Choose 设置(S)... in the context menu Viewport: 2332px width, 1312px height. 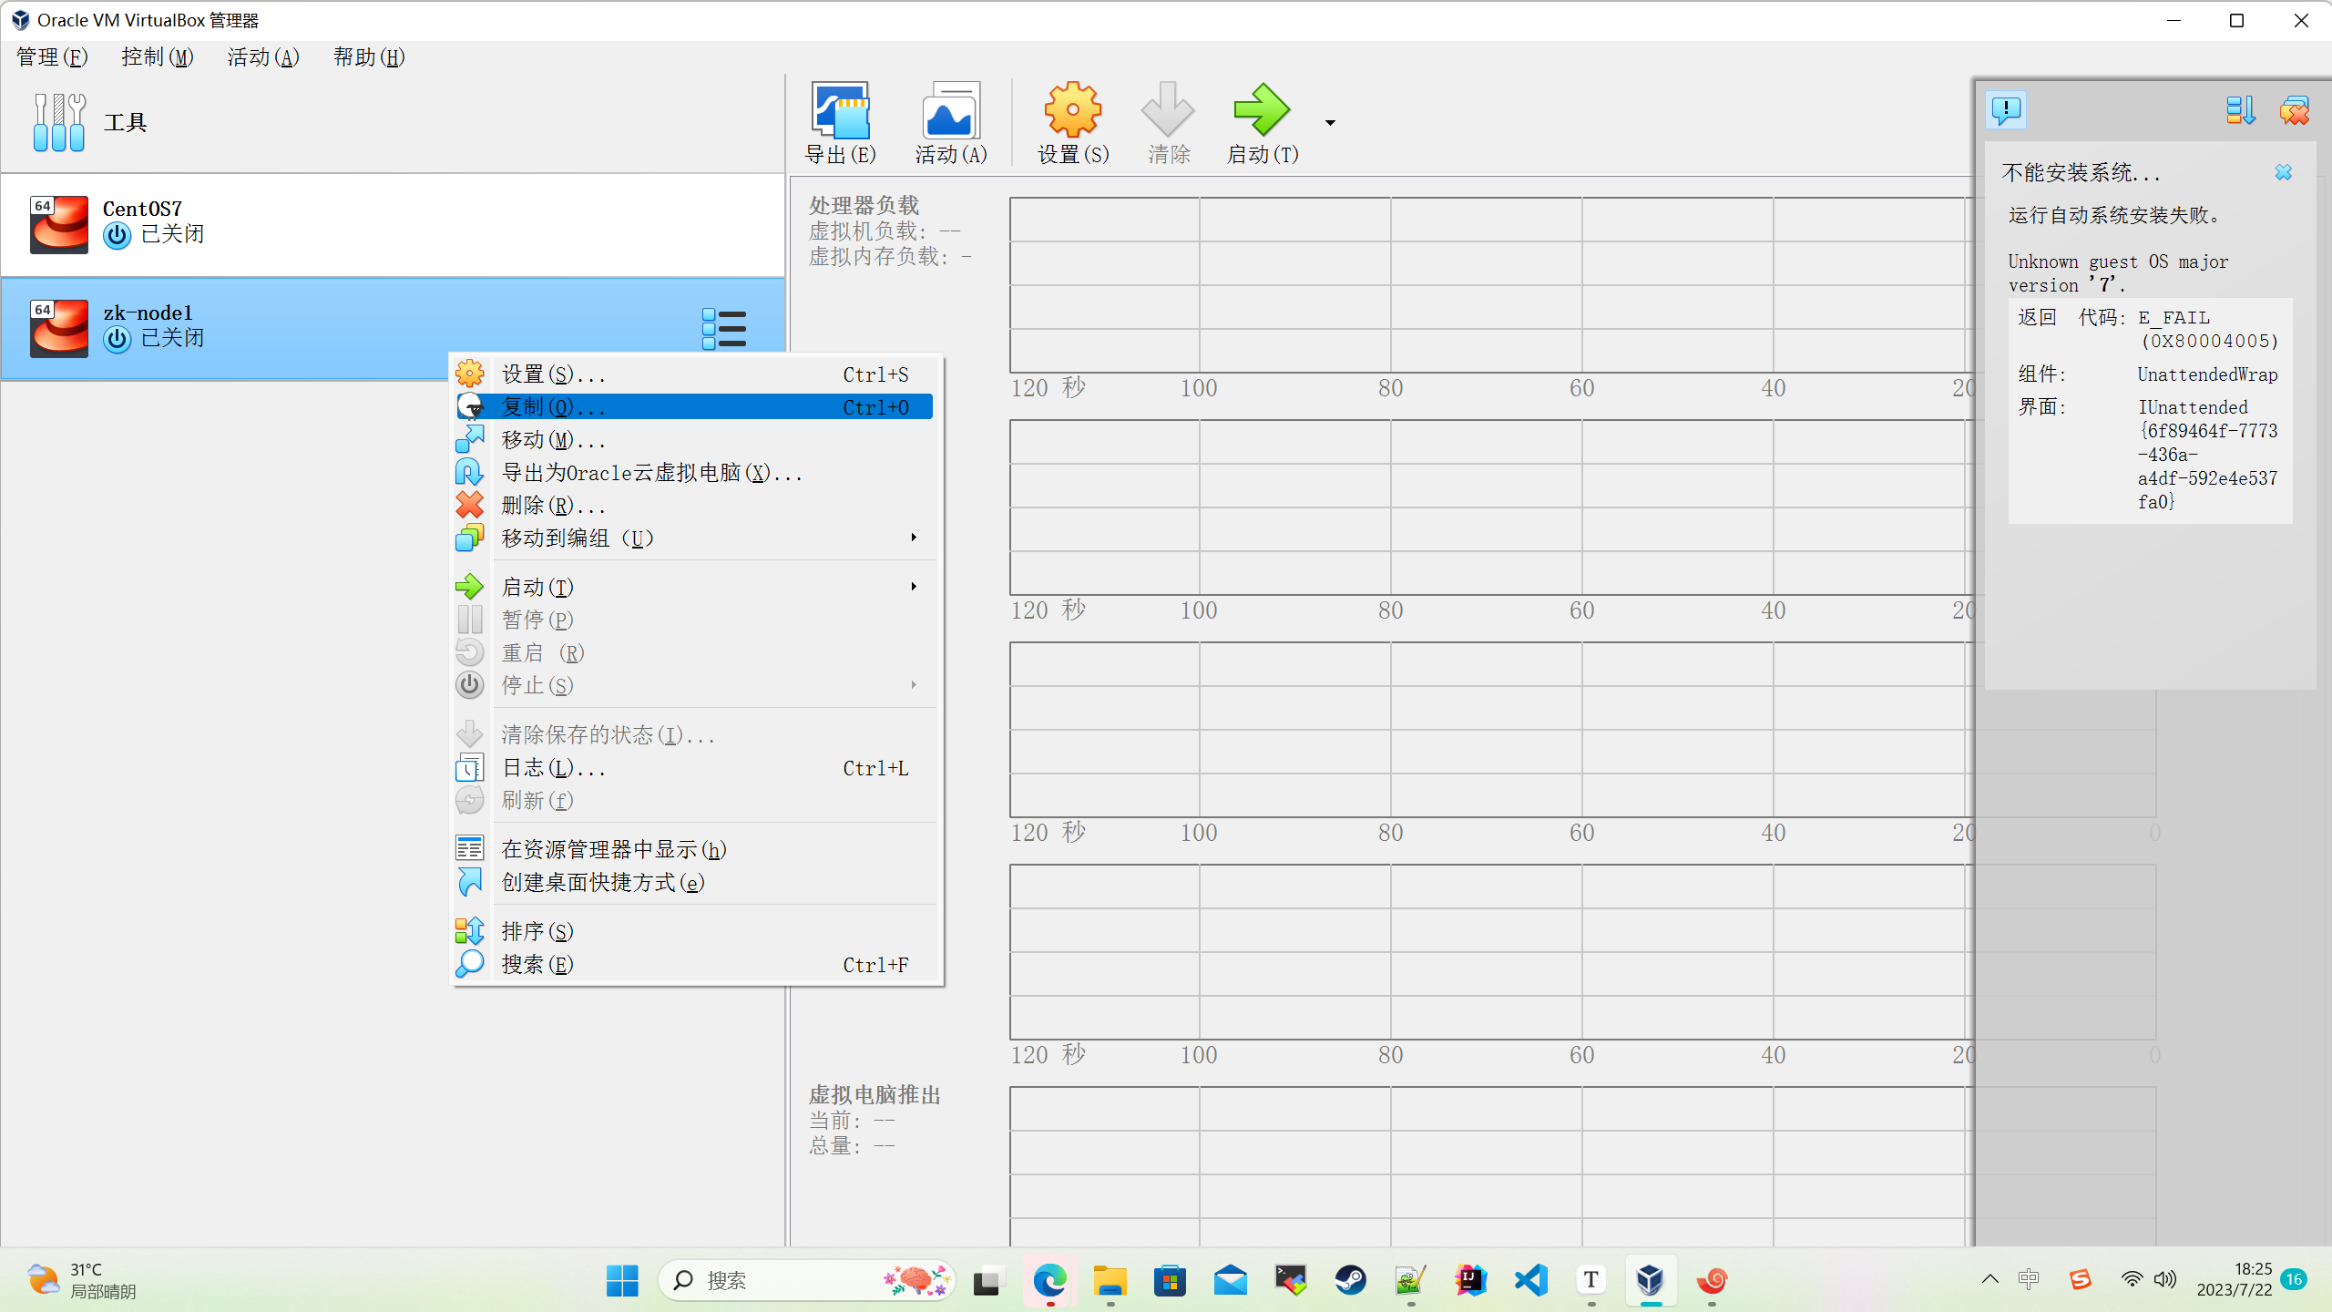pyautogui.click(x=694, y=374)
